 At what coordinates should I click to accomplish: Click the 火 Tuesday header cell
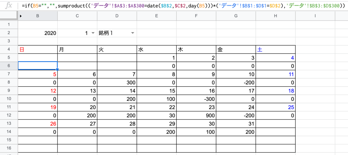click(117, 50)
